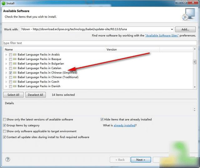Click the Basque language pack category icon
The image size is (200, 168).
(15, 59)
